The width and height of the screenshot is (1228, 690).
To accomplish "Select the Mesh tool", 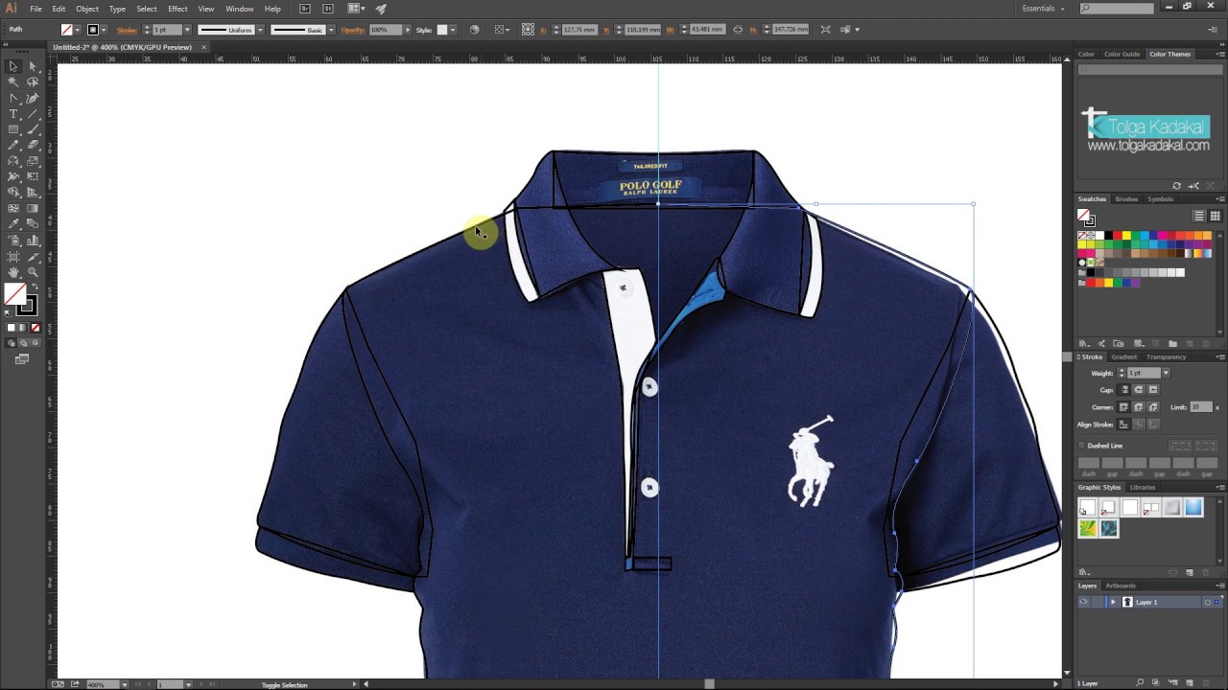I will coord(13,209).
